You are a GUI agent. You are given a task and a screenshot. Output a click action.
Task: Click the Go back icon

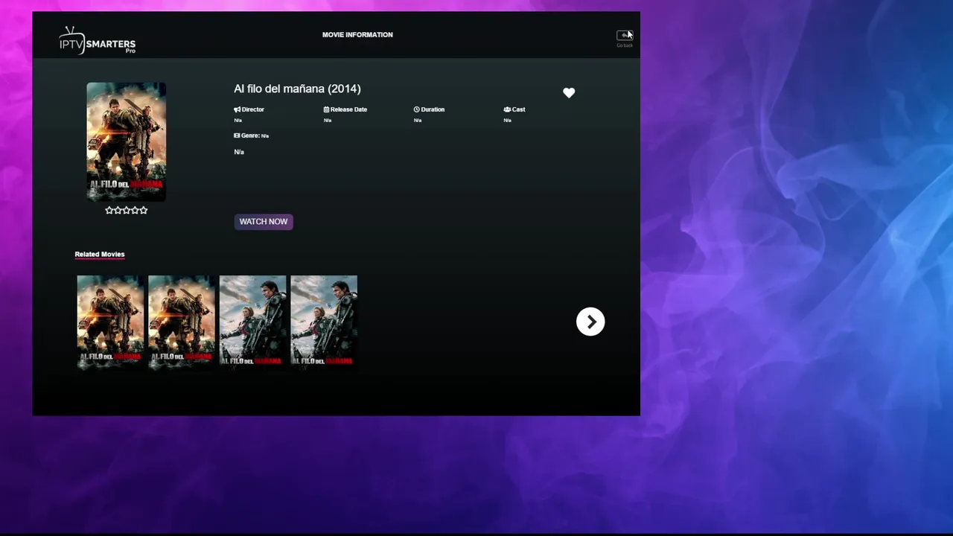pyautogui.click(x=624, y=35)
